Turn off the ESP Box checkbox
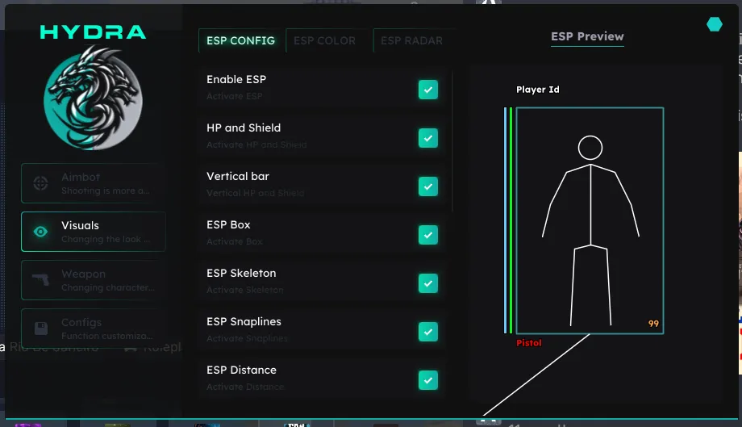The width and height of the screenshot is (742, 427). coord(427,235)
